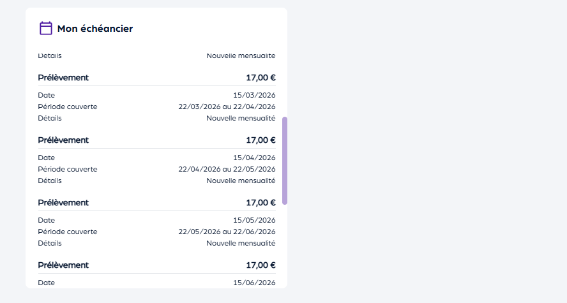The height and width of the screenshot is (303, 567).
Task: Click the purple vertical scrollbar thumb
Action: coord(285,160)
